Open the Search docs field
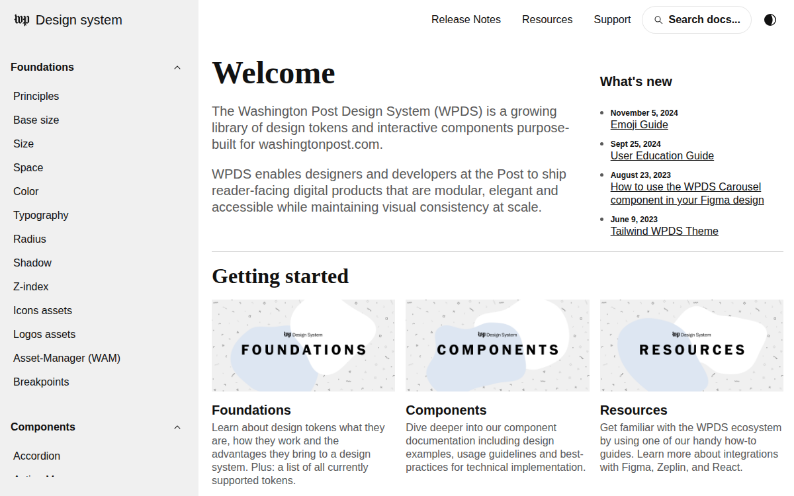The image size is (794, 496). 697,20
